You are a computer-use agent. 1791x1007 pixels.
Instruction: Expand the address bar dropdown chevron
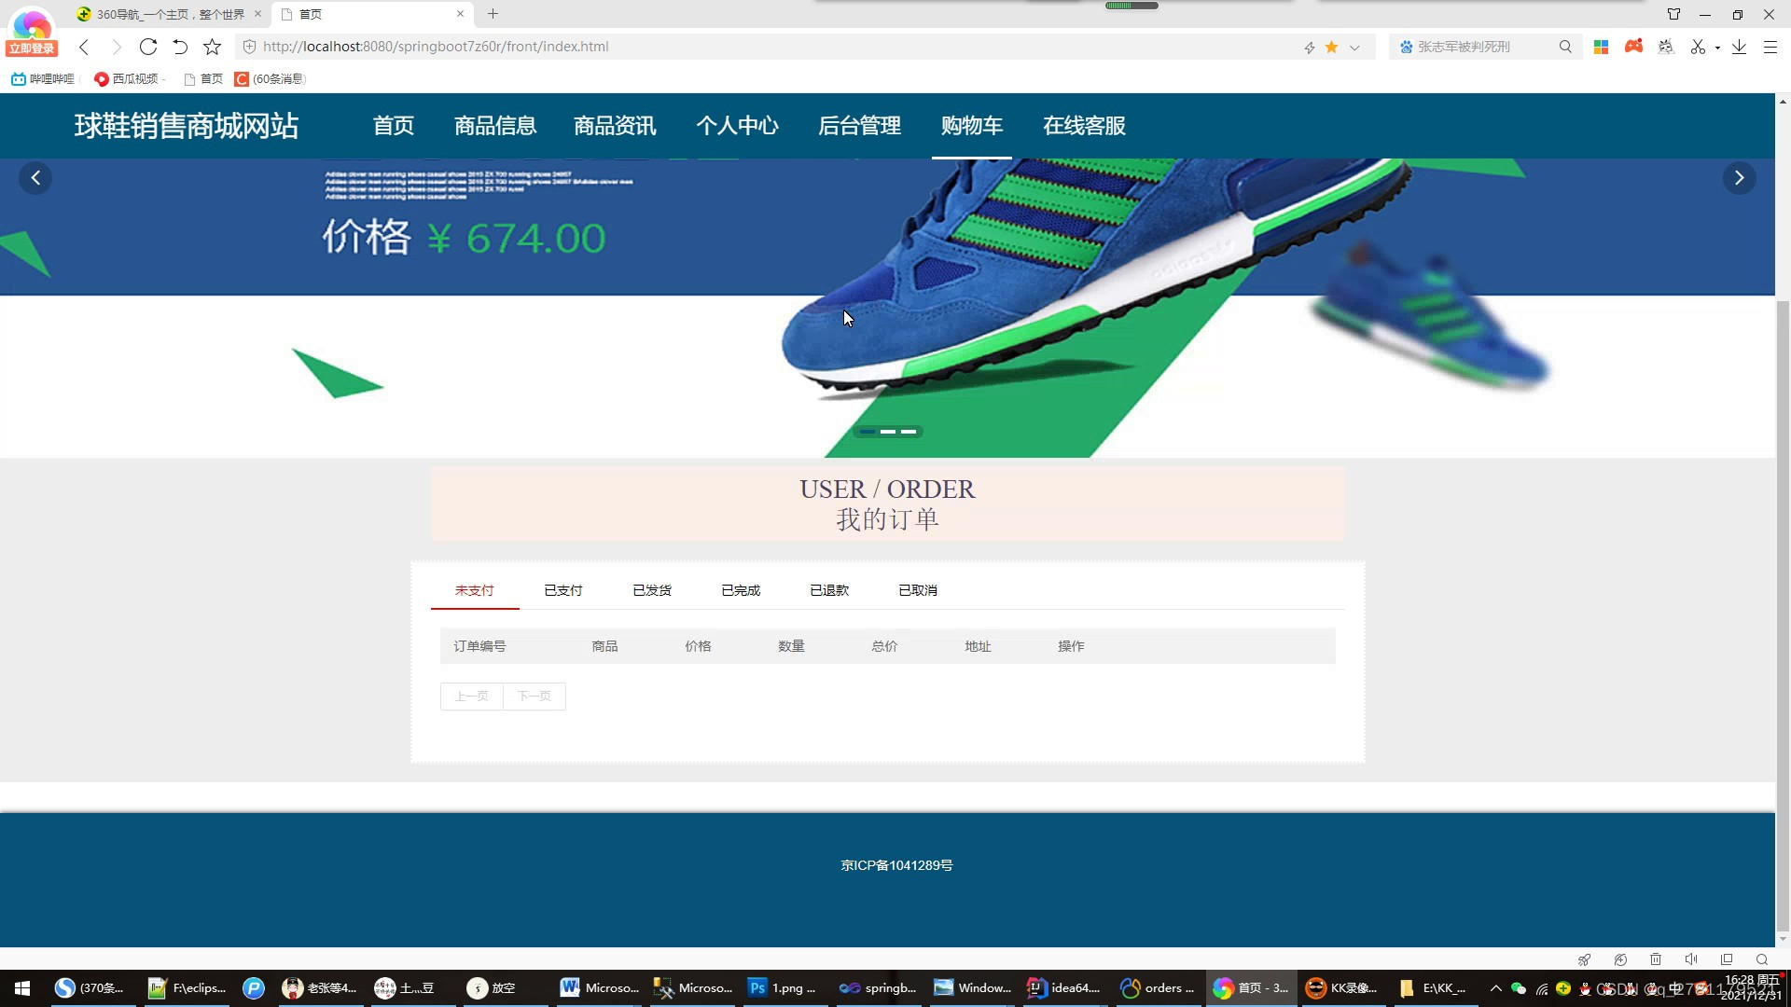(x=1354, y=48)
